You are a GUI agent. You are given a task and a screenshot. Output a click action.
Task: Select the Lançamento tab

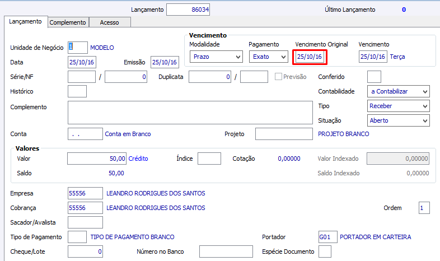[x=25, y=21]
